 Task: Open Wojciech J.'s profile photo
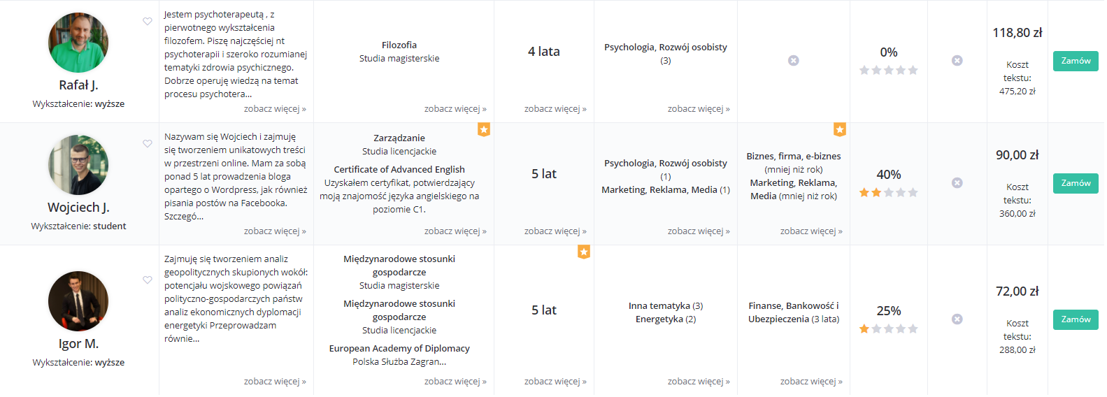point(78,166)
